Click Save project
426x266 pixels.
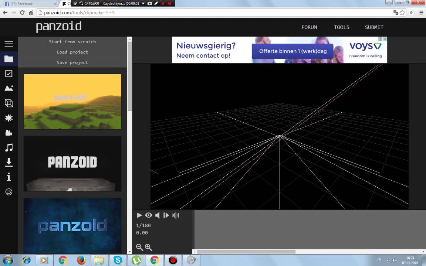pos(72,62)
